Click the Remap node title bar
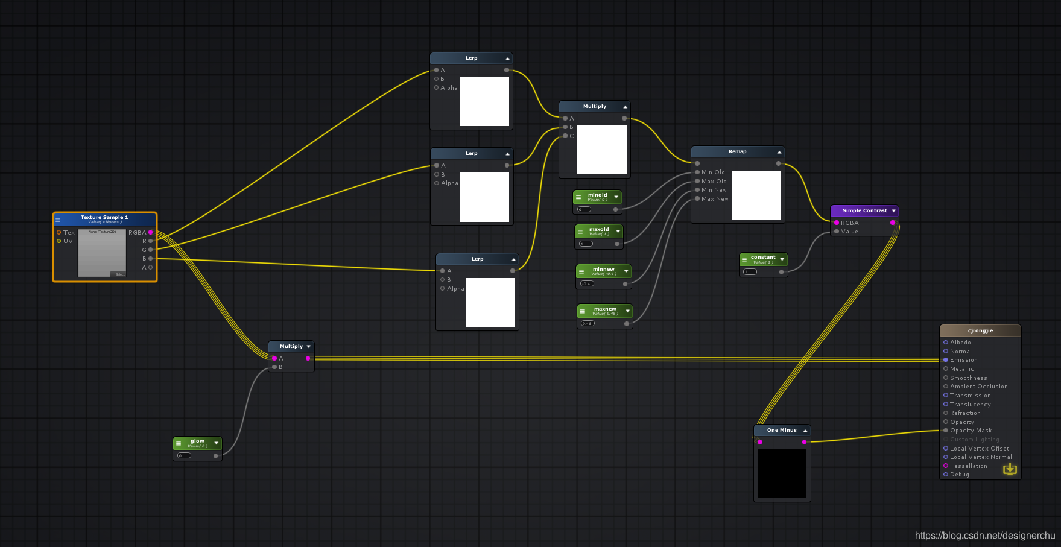This screenshot has width=1061, height=547. (x=737, y=151)
